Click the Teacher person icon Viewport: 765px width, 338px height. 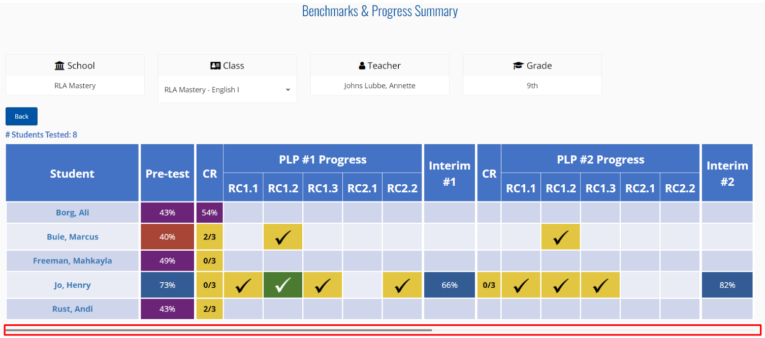point(362,66)
